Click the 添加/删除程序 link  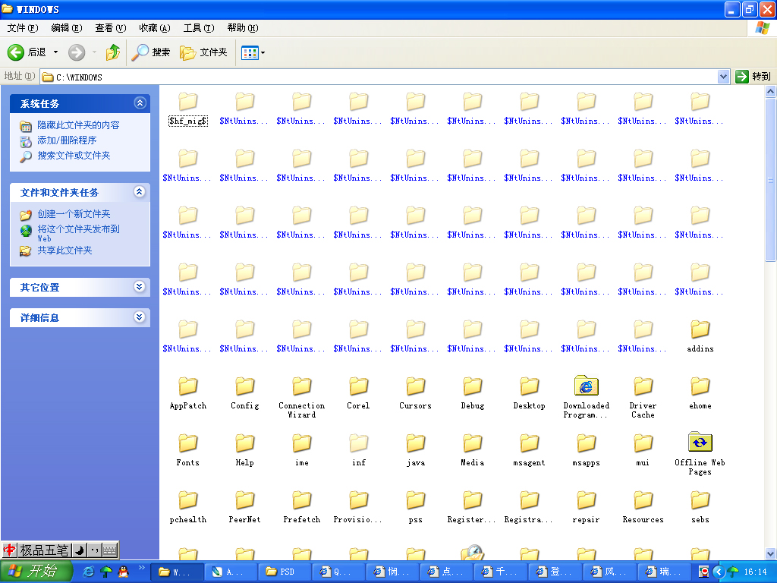click(67, 140)
